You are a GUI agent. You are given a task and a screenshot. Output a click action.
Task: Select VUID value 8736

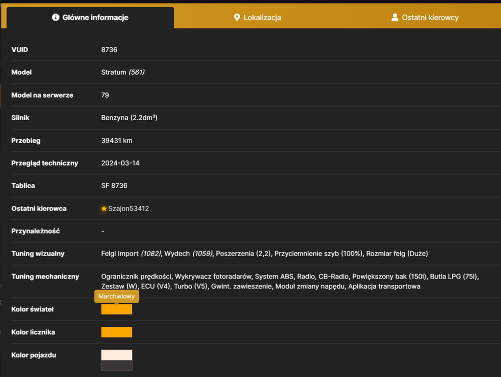(109, 50)
